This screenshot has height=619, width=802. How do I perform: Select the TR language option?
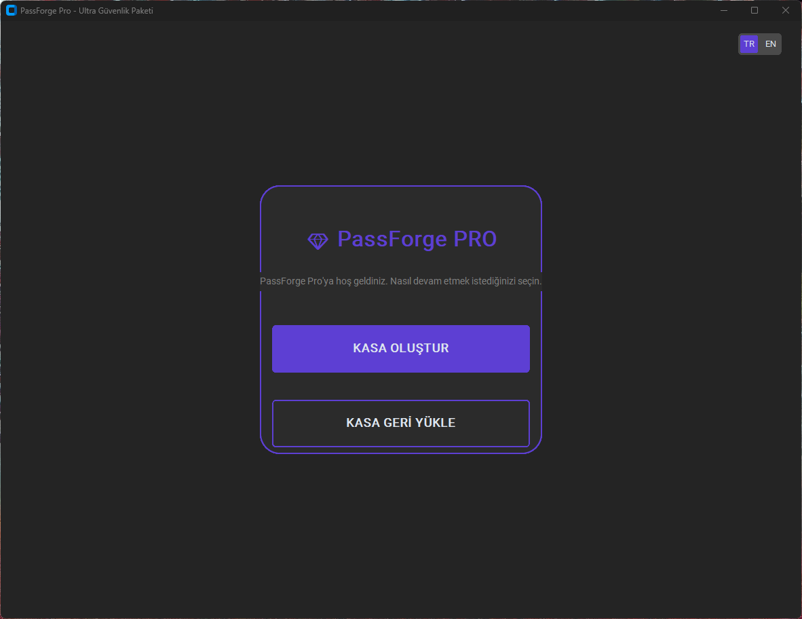[749, 44]
